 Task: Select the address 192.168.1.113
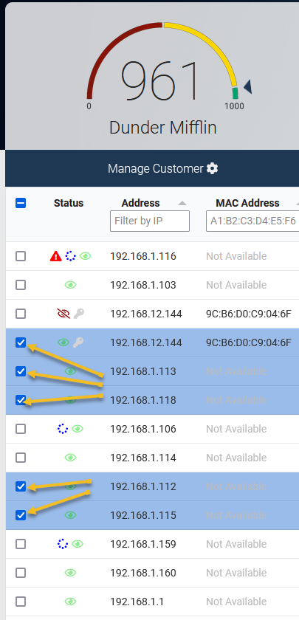coord(143,371)
